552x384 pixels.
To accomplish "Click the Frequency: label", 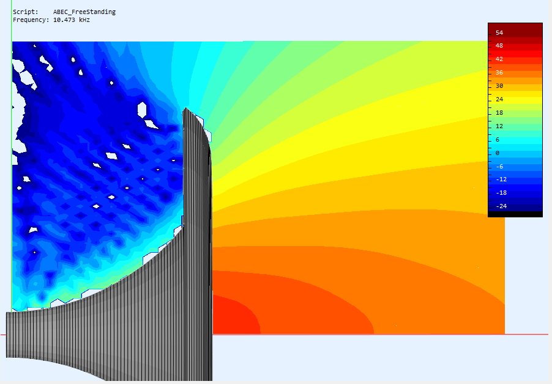I will (x=31, y=20).
